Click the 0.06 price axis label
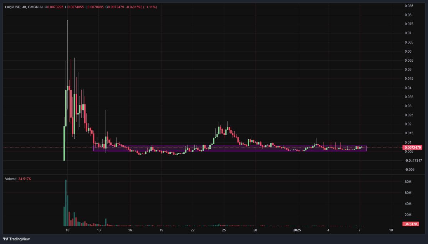Image resolution: width=428 pixels, height=244 pixels. coord(408,51)
